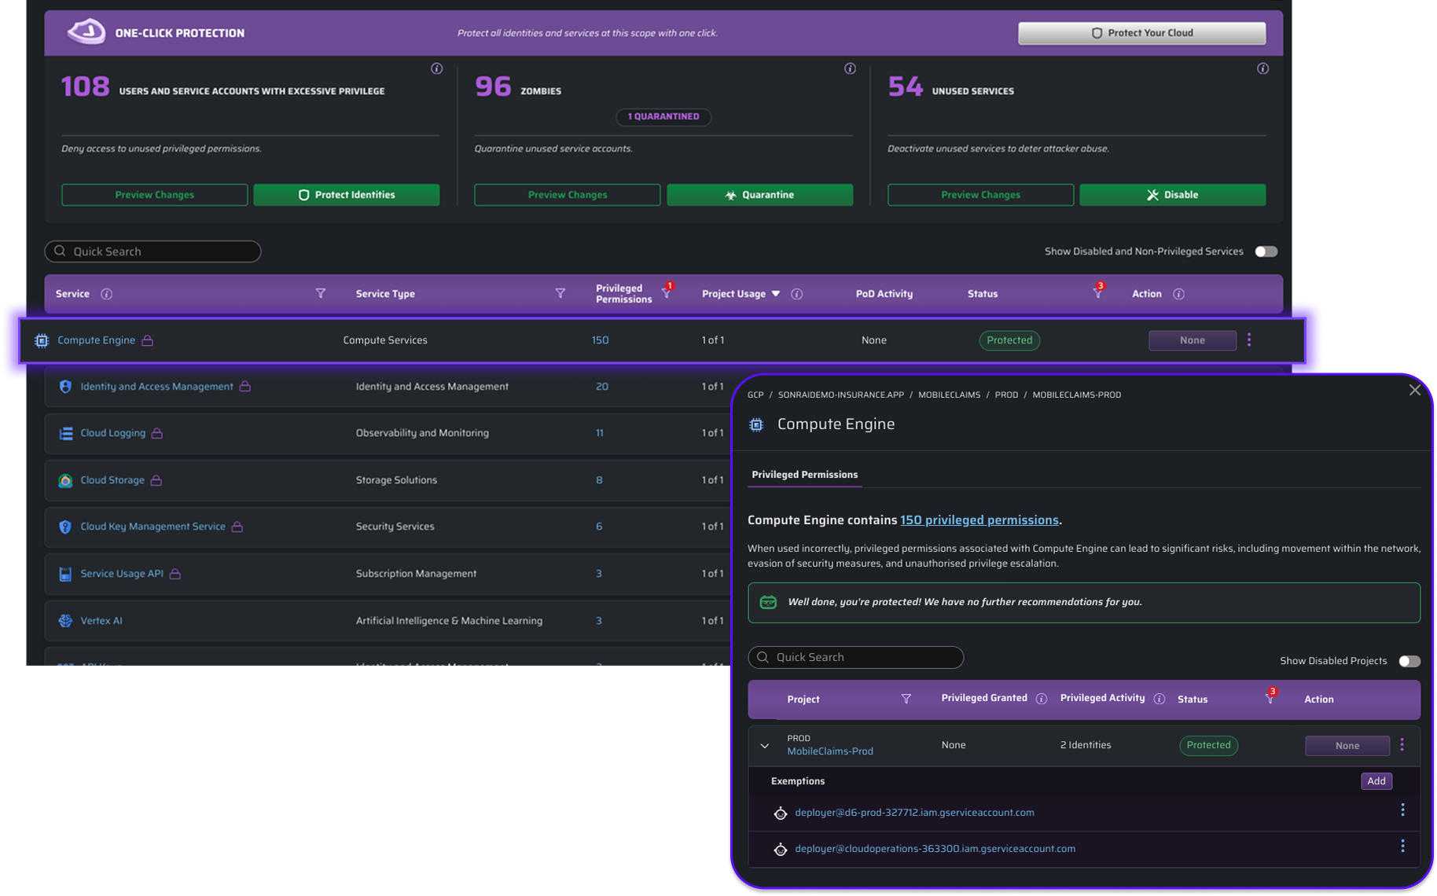The image size is (1437, 896).
Task: Click the Project Usage info icon
Action: click(797, 294)
